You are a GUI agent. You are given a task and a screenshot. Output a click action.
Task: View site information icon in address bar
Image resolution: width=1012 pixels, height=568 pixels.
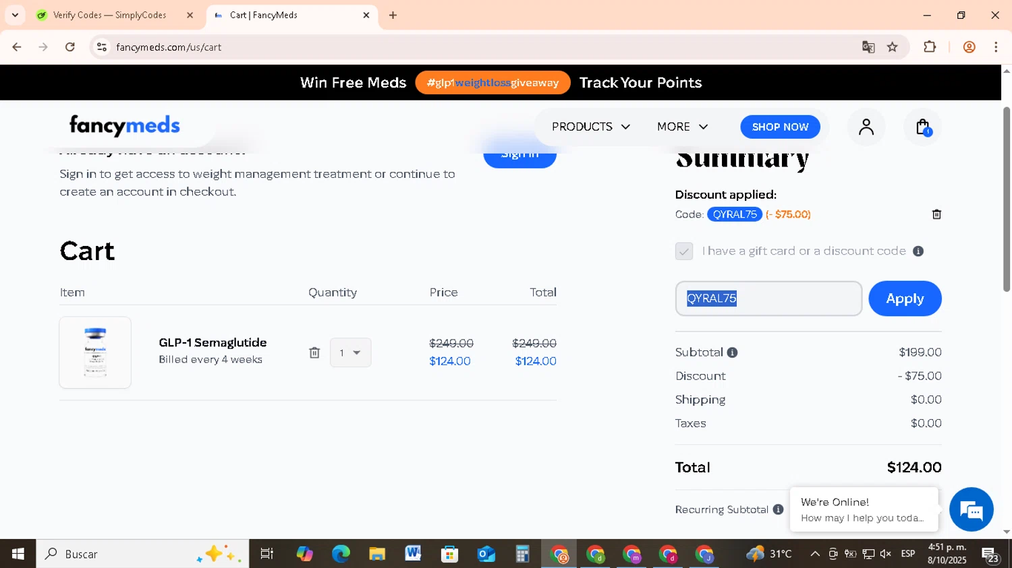pyautogui.click(x=102, y=47)
